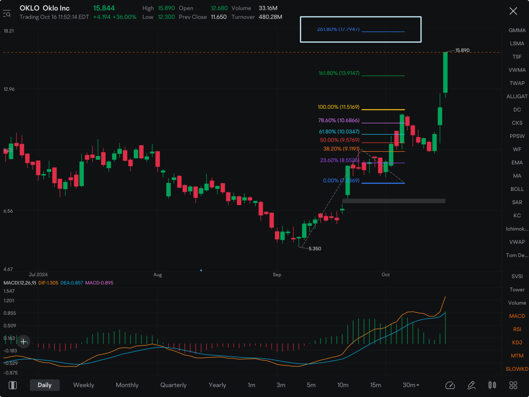Screen dimensions: 529x397
Task: Select the WF indicator
Action: (x=517, y=149)
